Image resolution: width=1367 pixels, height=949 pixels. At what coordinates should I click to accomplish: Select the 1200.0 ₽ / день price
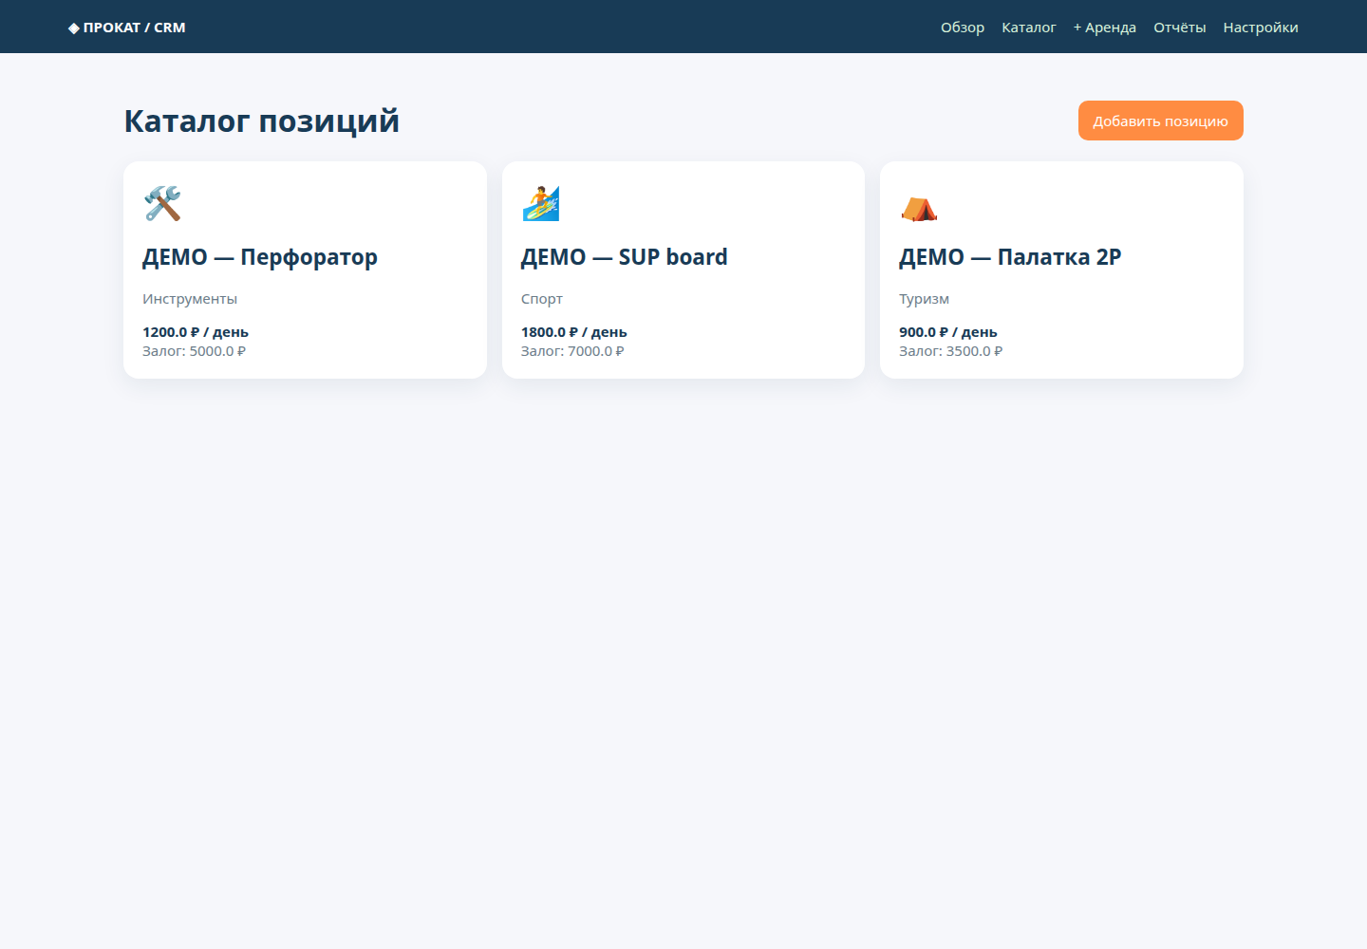[x=196, y=332]
